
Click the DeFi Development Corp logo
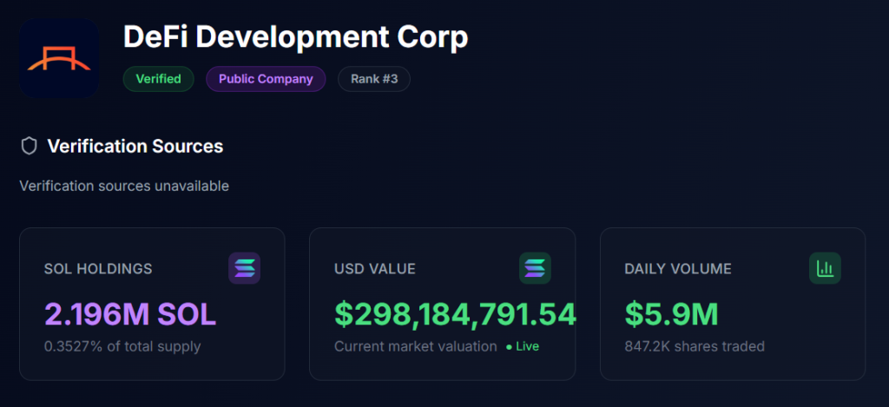click(59, 58)
